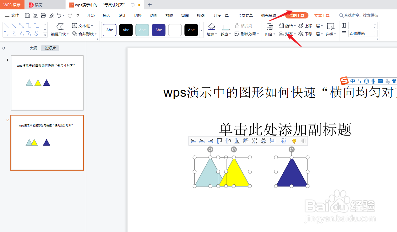Click center-both alignment icon in floating toolbar
The width and height of the screenshot is (397, 232).
(x=246, y=141)
